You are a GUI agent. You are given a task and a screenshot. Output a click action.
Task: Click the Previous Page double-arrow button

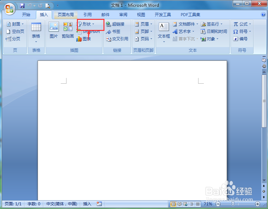pyautogui.click(x=264, y=186)
